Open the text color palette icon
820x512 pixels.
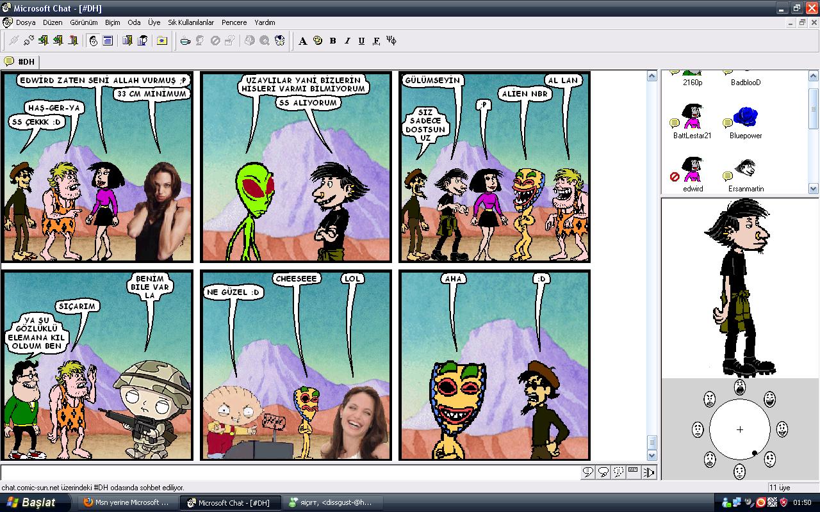[x=318, y=40]
